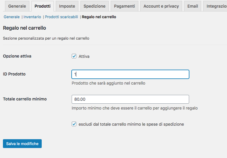Switch to the Imposte tab
The image size is (227, 158).
[x=67, y=6]
